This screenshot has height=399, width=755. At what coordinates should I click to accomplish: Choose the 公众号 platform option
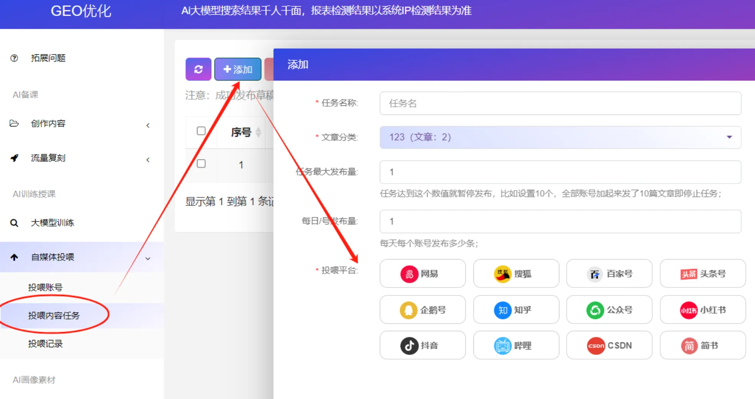pyautogui.click(x=609, y=310)
